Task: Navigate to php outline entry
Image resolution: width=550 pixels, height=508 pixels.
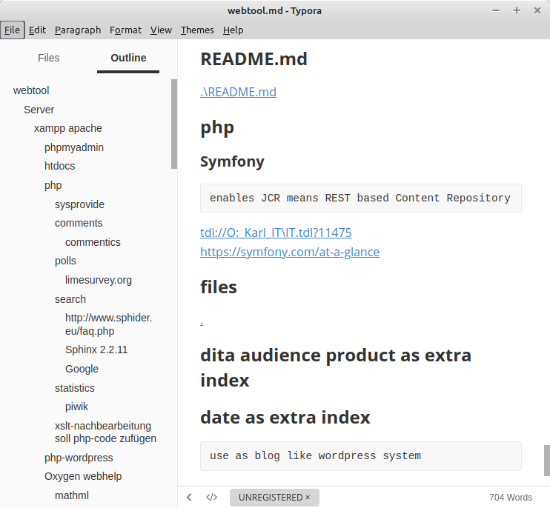Action: point(53,185)
